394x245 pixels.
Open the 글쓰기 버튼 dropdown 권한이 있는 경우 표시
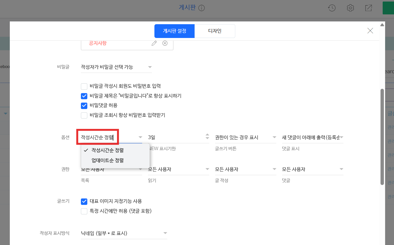[246, 138]
